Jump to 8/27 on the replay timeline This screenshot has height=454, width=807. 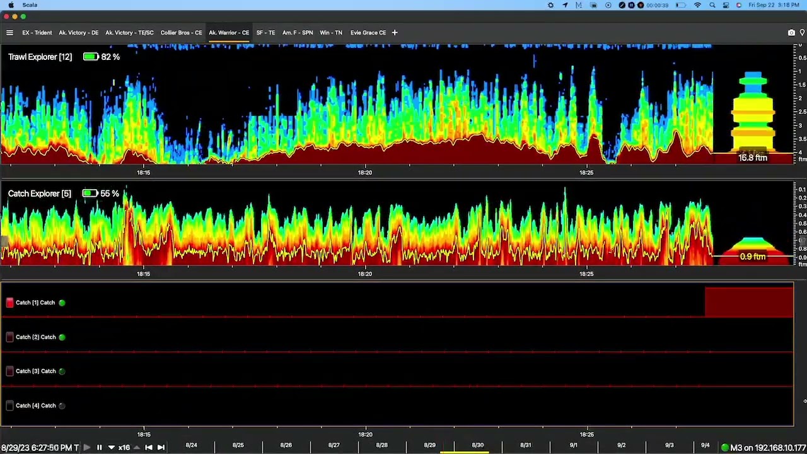[334, 445]
